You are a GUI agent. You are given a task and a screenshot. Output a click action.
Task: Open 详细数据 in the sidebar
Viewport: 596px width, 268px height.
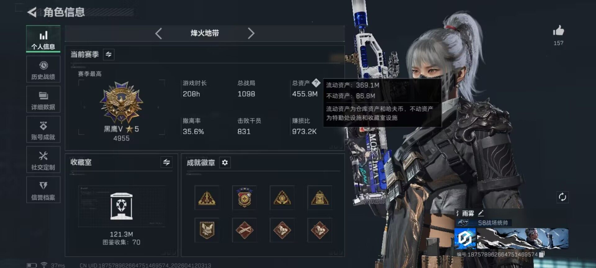click(43, 99)
